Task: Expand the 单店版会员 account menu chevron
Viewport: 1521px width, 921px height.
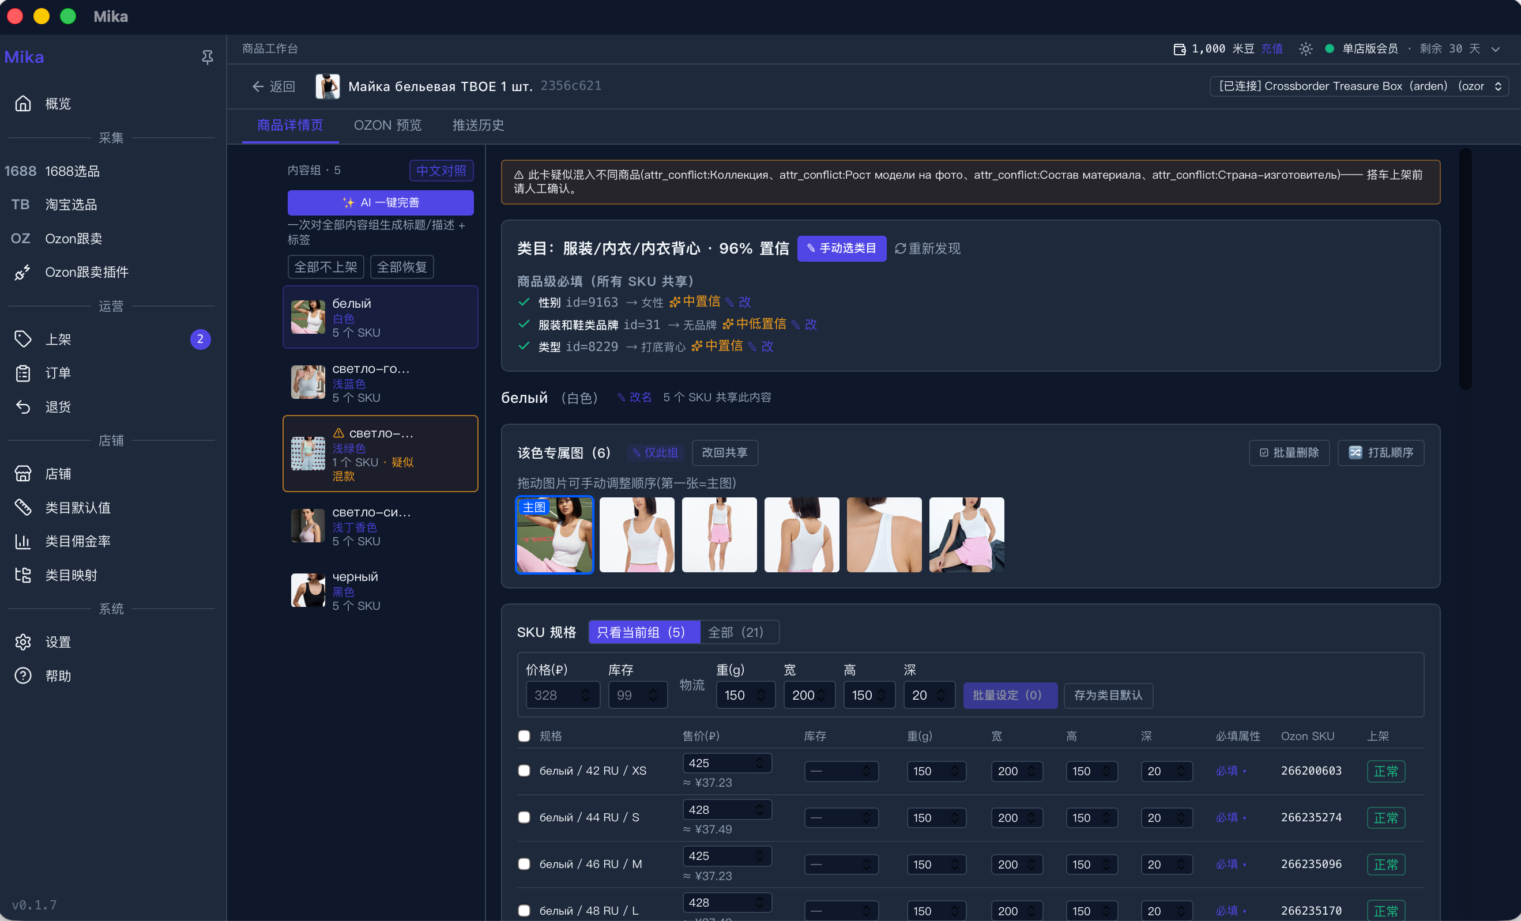Action: (x=1496, y=49)
